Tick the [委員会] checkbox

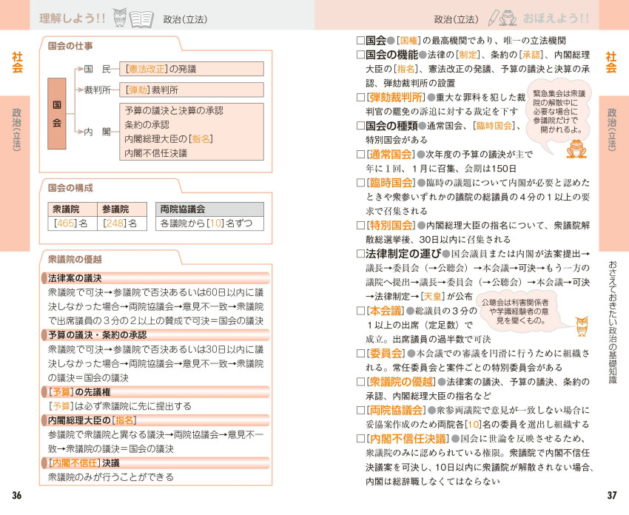click(x=360, y=353)
